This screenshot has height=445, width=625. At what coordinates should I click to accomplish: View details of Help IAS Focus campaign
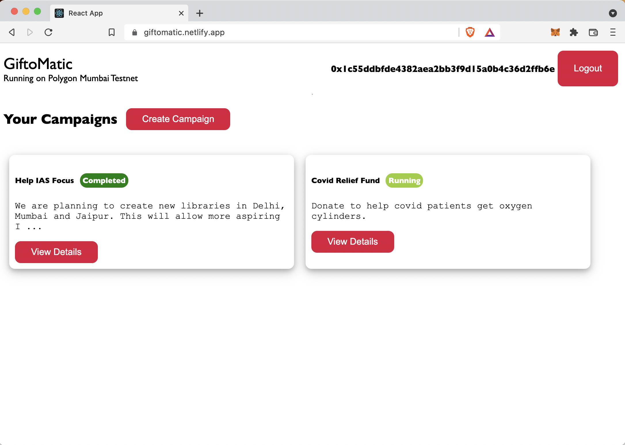pos(56,252)
